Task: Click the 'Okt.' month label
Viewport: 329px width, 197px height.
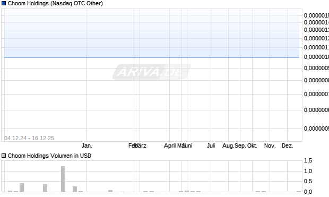Action: coord(252,145)
